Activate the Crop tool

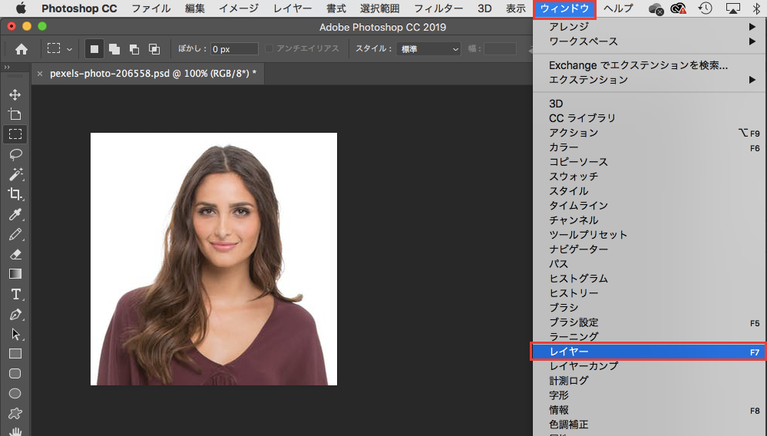coord(15,193)
